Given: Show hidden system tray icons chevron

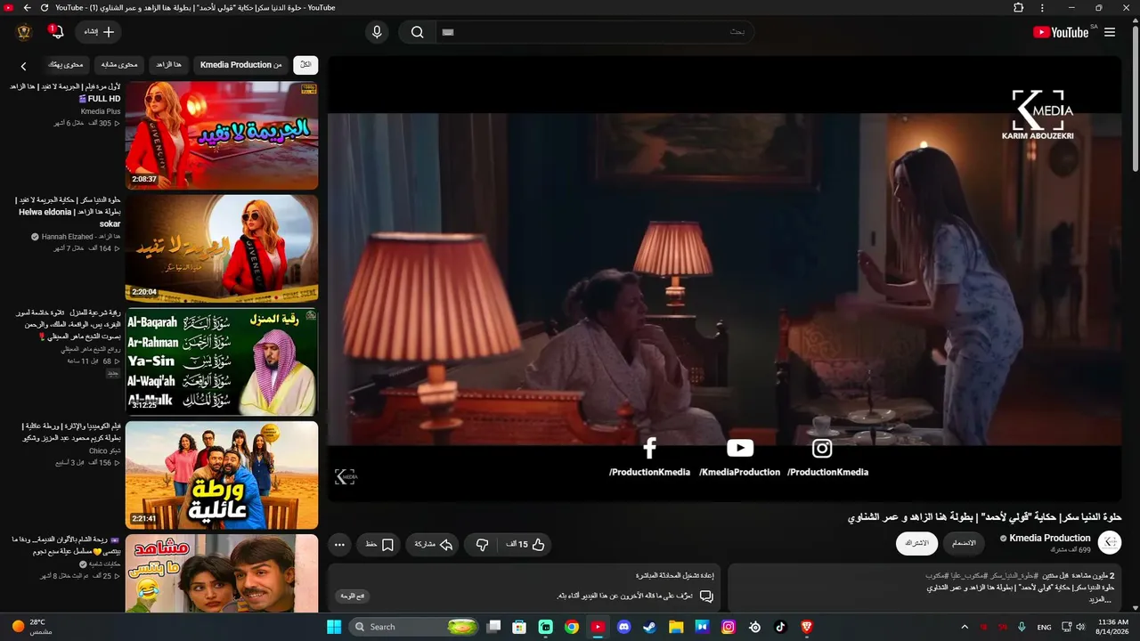Looking at the screenshot, I should 965,627.
